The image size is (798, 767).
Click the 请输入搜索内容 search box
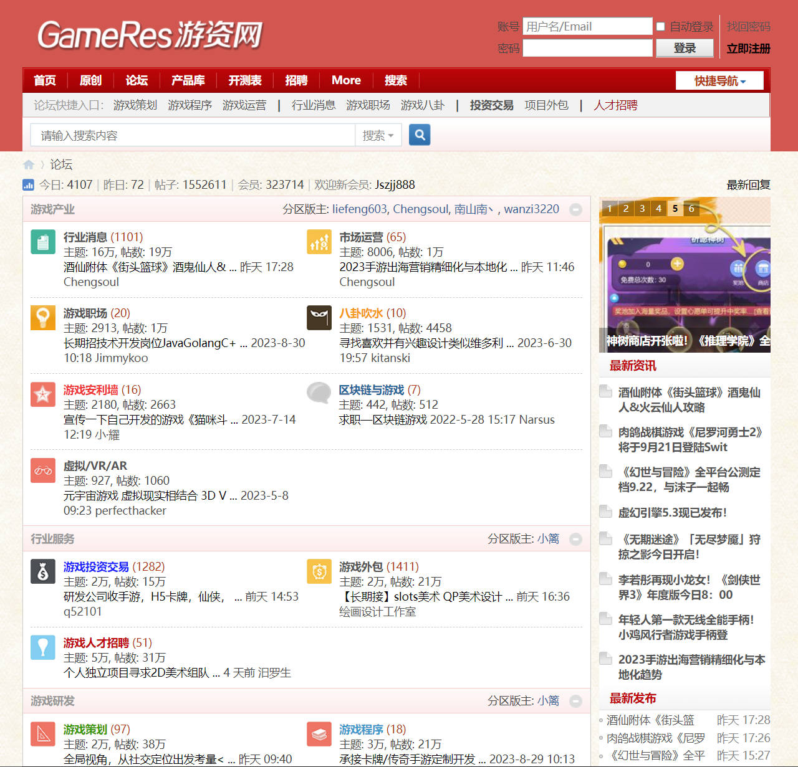coord(193,135)
